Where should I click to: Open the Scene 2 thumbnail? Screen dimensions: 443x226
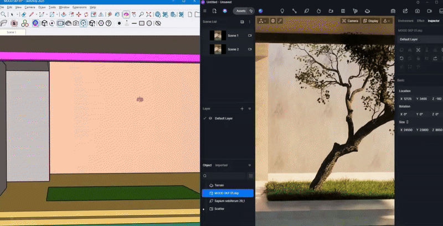coord(218,49)
